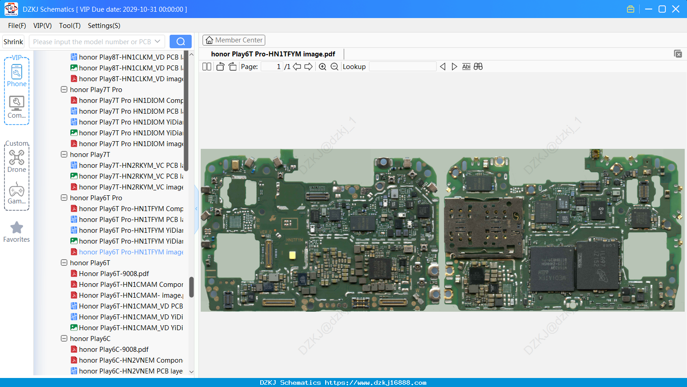Zoom out of the PDF
Image resolution: width=687 pixels, height=387 pixels.
coord(334,67)
